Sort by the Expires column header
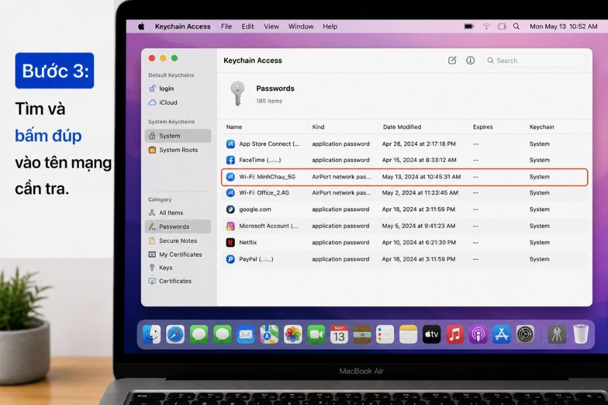Screen dimensions: 608x405 (483, 127)
